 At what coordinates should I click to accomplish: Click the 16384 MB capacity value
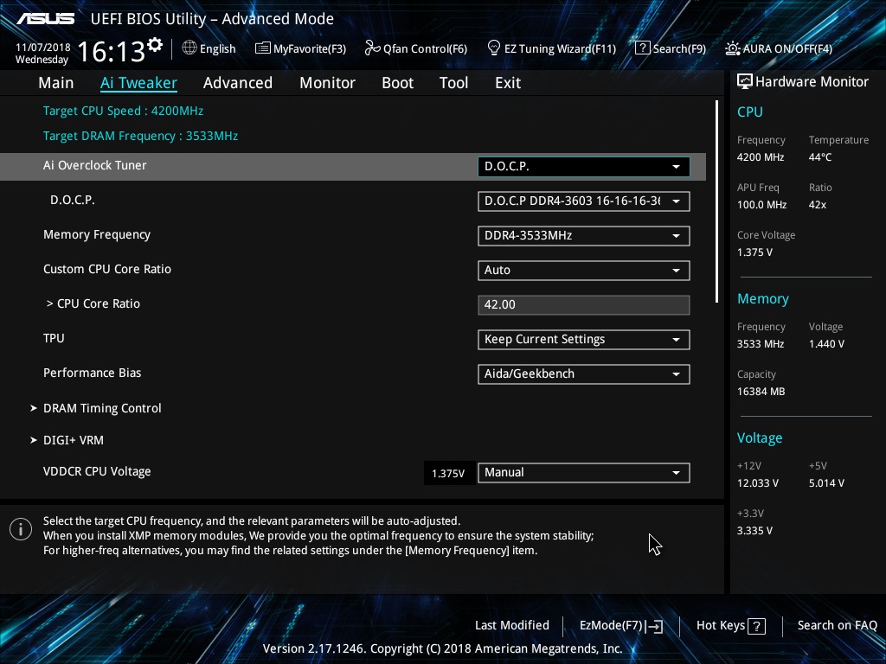(x=761, y=392)
